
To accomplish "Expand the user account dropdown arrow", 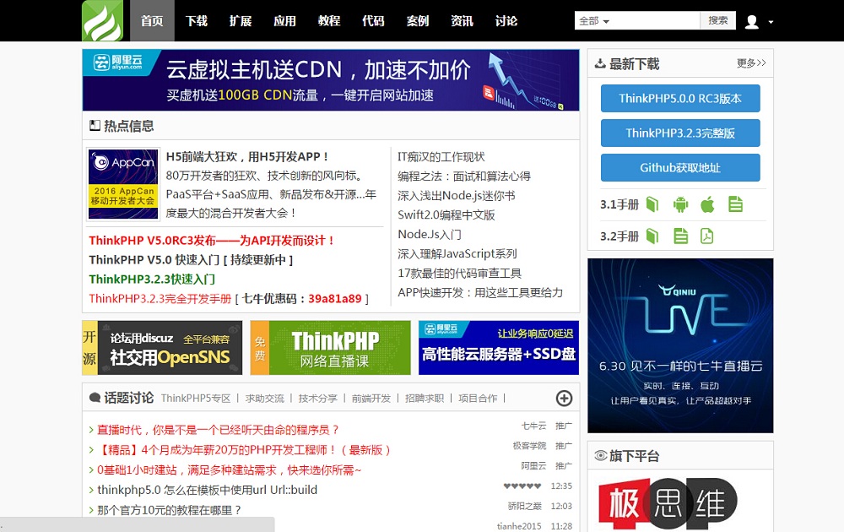I will tap(771, 22).
